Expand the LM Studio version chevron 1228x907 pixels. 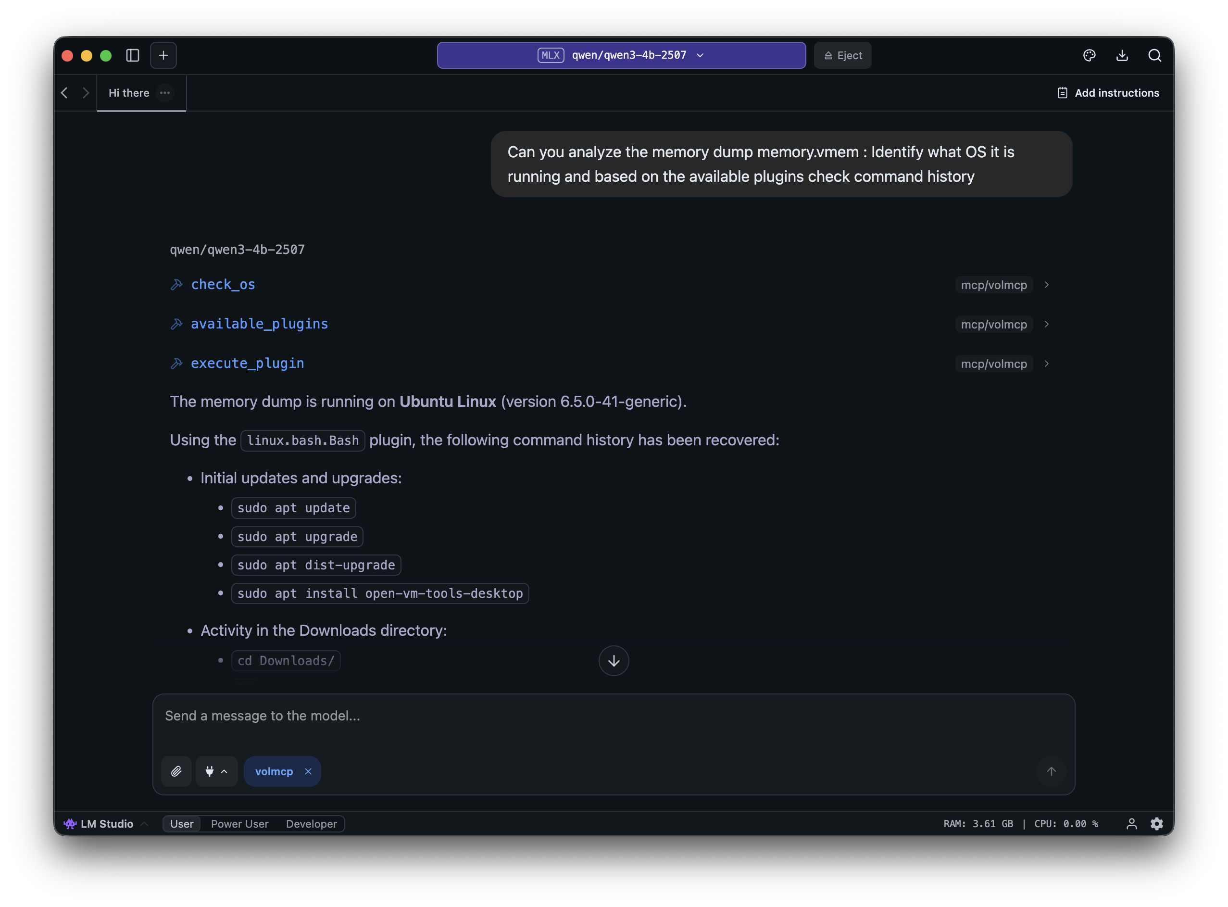(144, 823)
